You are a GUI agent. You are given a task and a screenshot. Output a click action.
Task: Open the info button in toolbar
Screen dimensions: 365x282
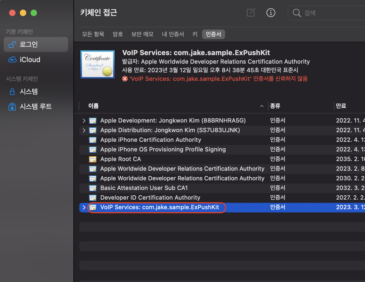[271, 13]
